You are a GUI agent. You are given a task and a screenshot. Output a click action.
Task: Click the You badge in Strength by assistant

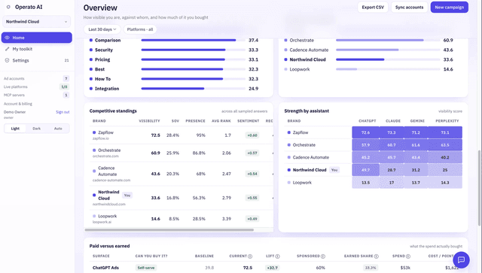coord(334,170)
